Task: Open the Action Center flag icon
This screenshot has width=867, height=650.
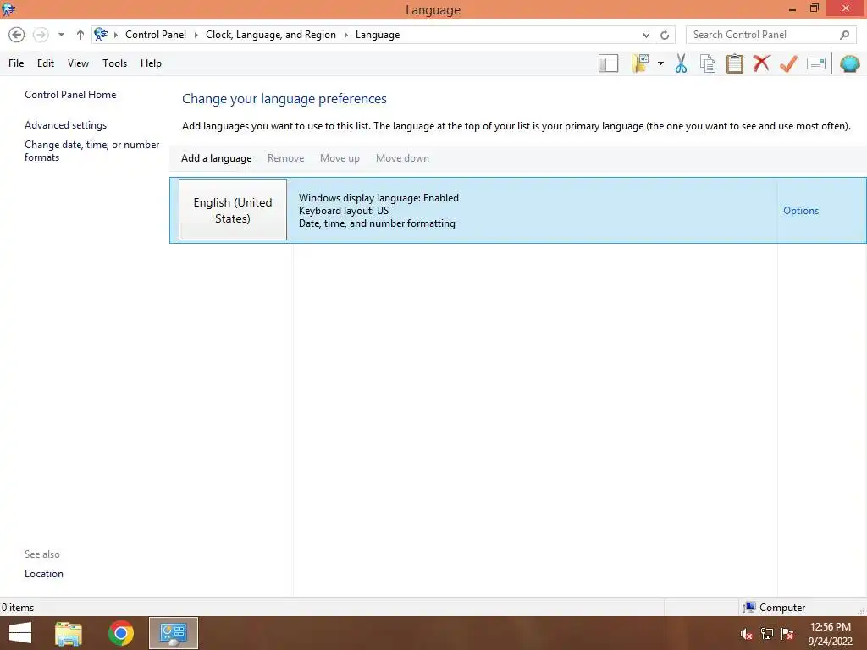Action: coord(787,634)
